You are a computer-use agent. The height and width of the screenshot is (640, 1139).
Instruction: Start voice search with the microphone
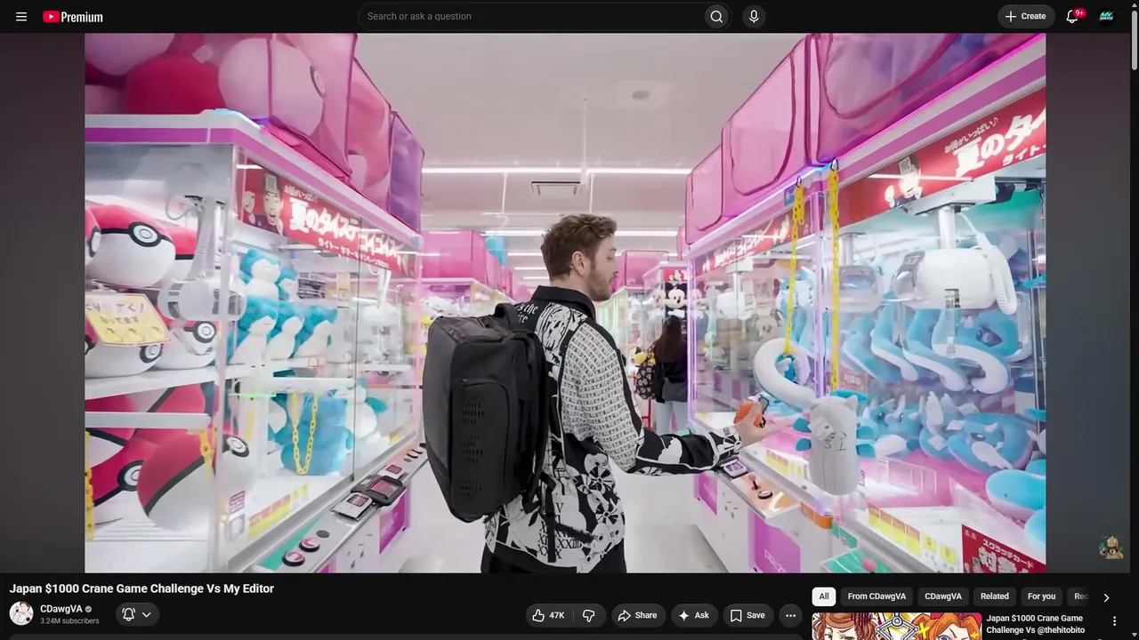754,16
